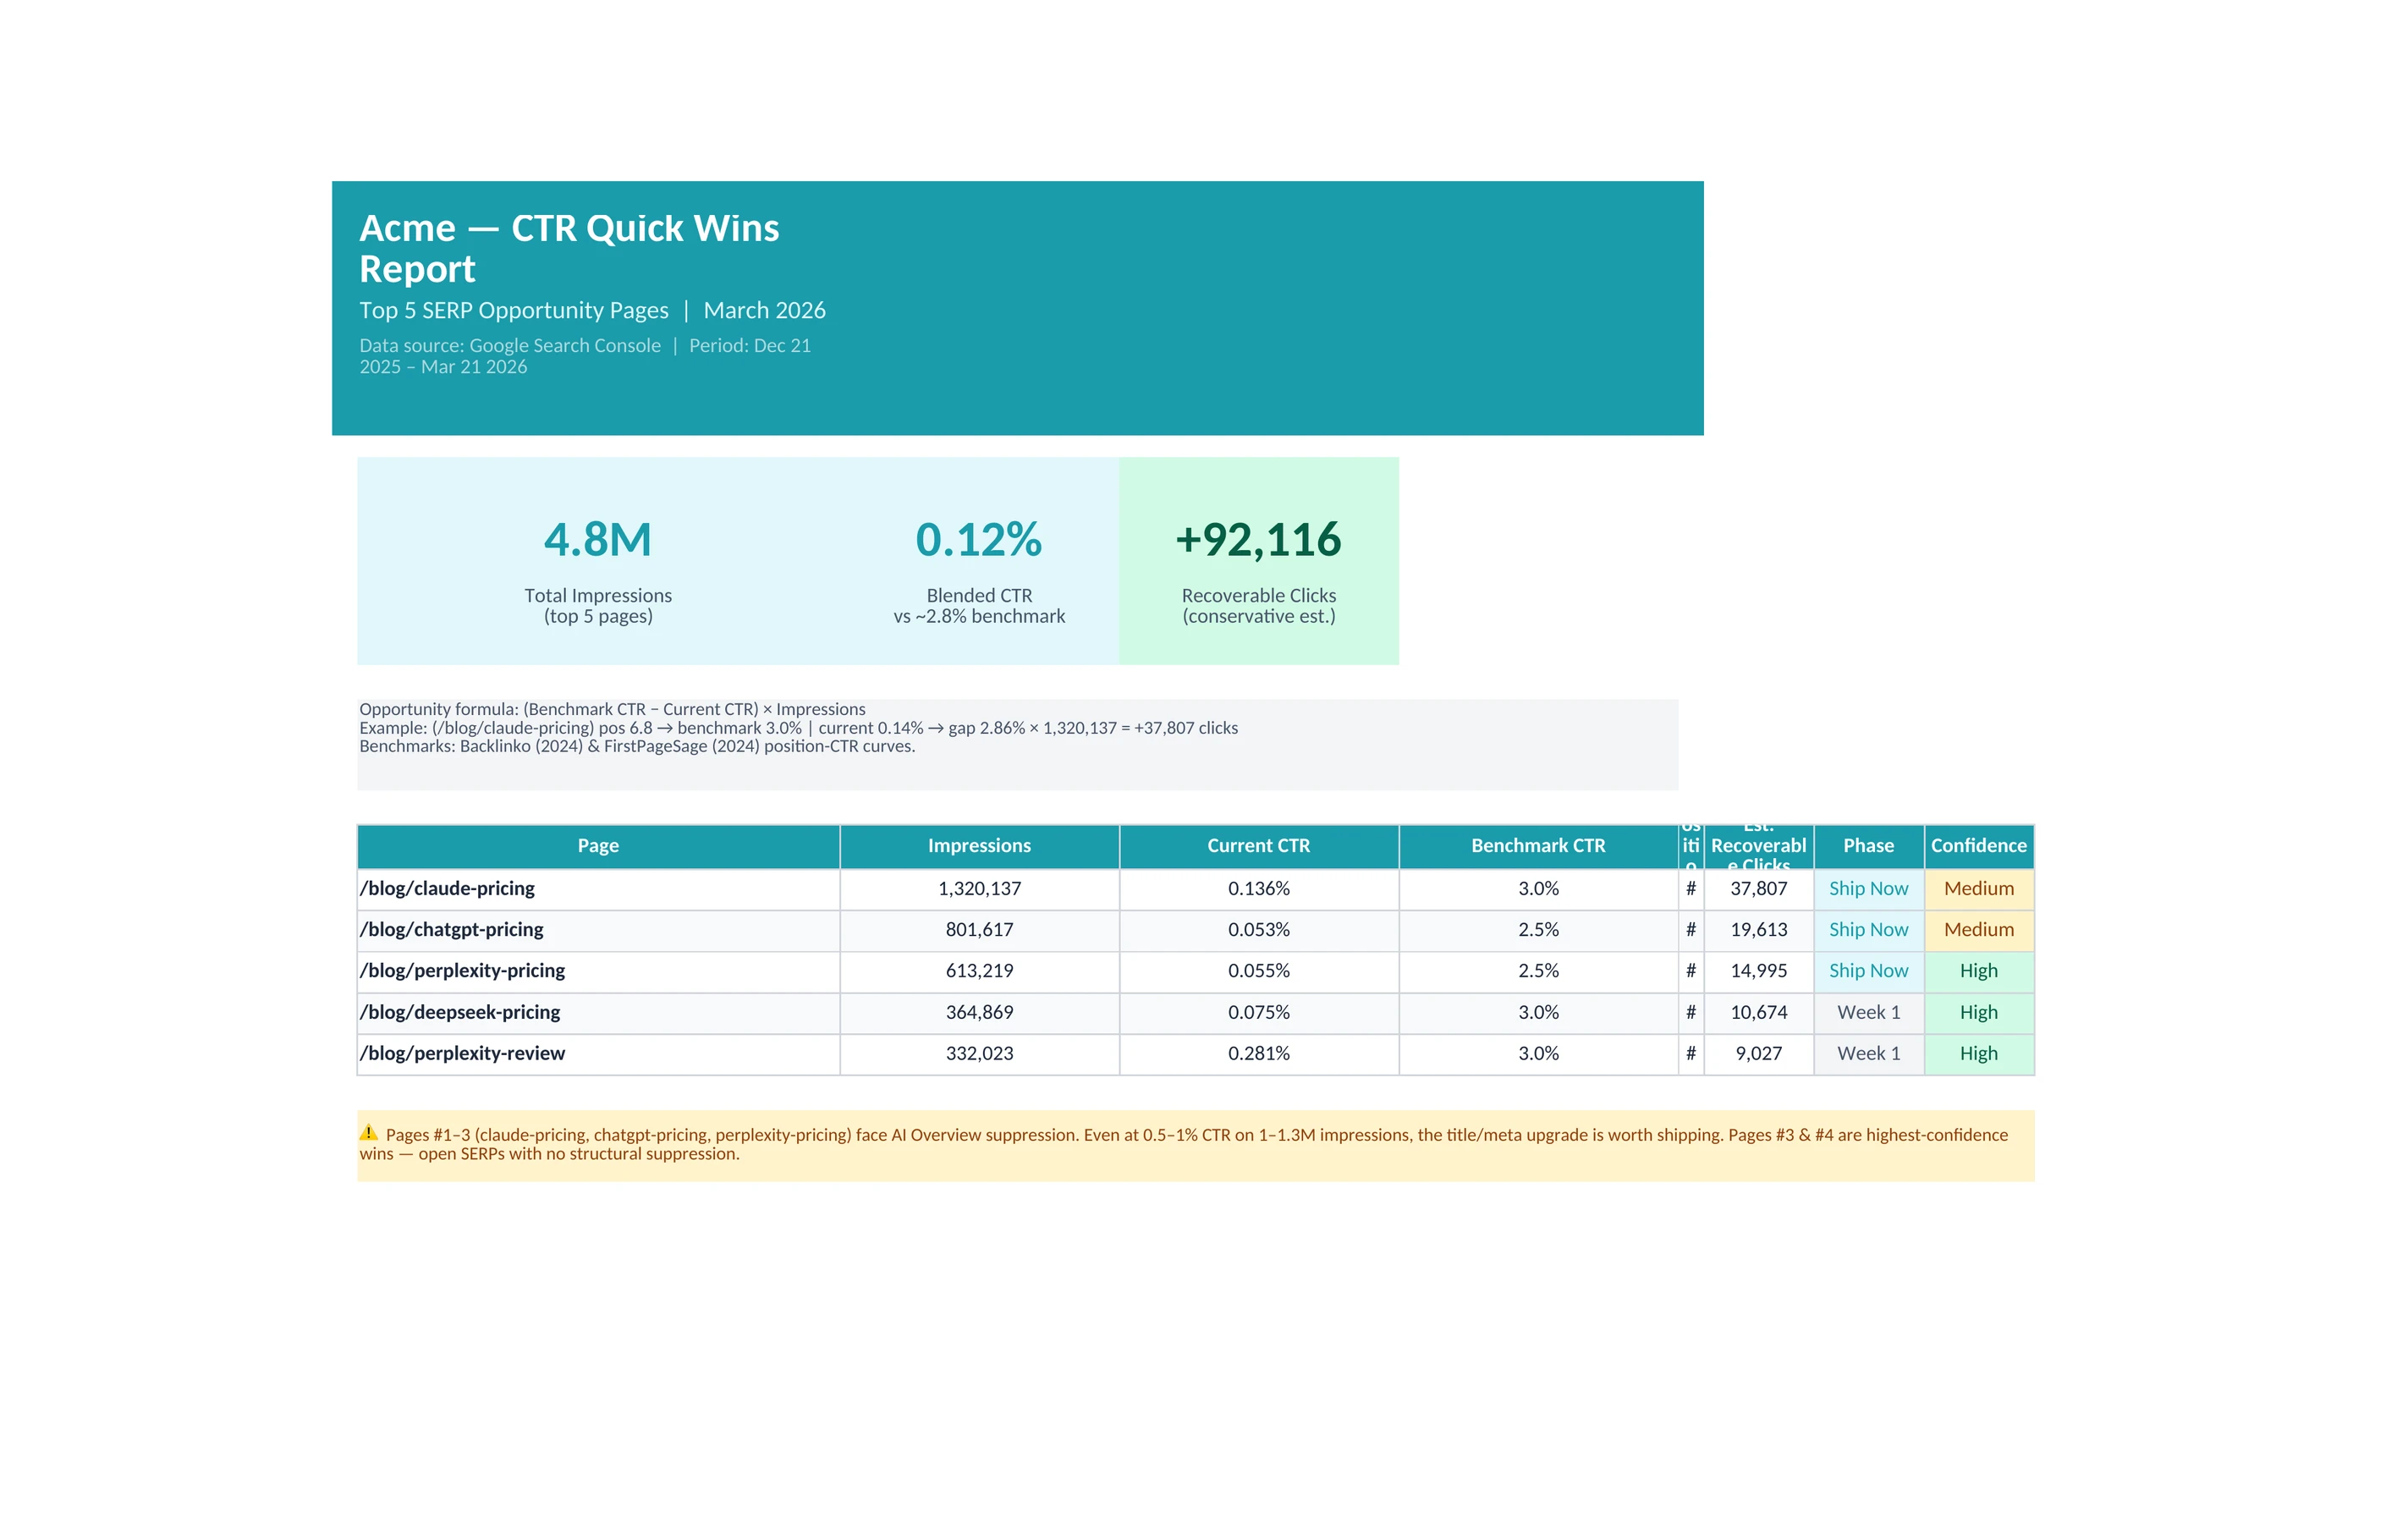Open the /blog/perplexity-pricing row entry
Viewport: 2386px width, 1540px height.
coord(462,970)
